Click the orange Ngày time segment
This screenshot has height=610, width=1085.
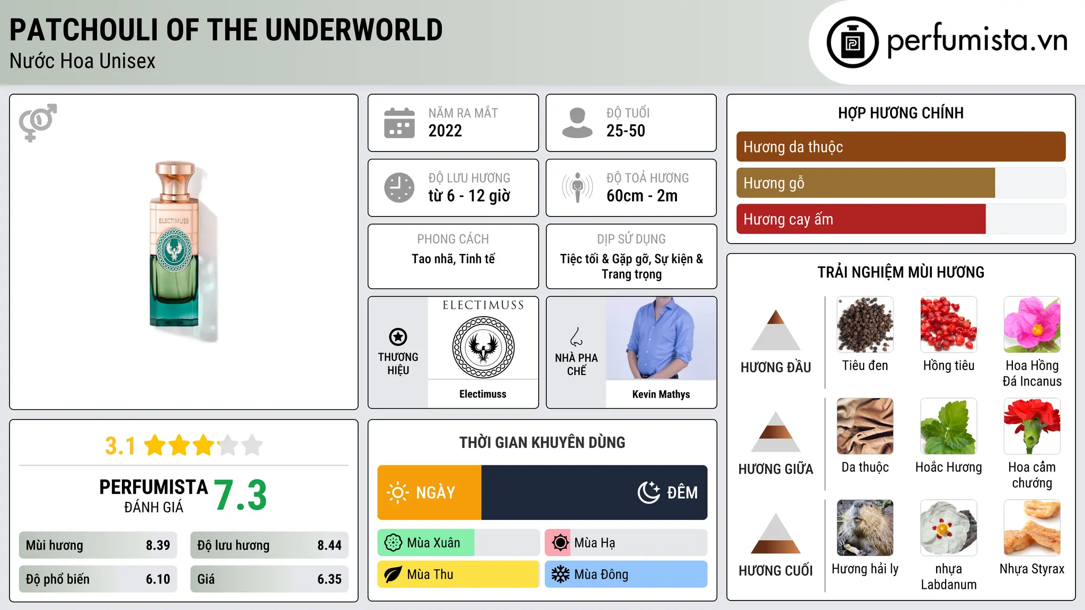coord(430,492)
